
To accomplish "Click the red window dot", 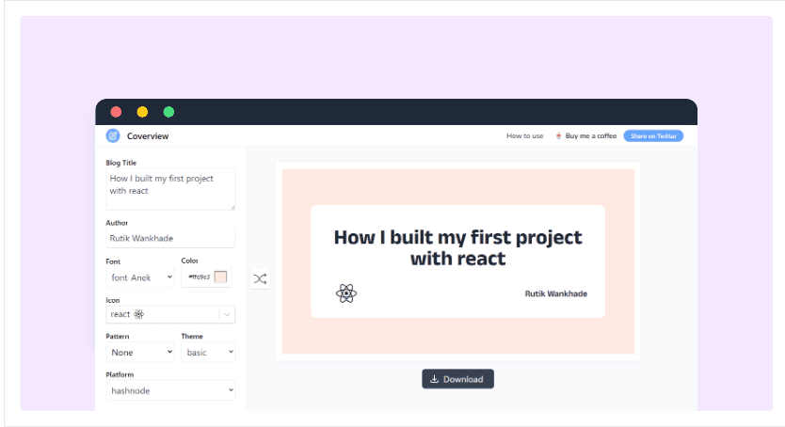I will coord(116,112).
